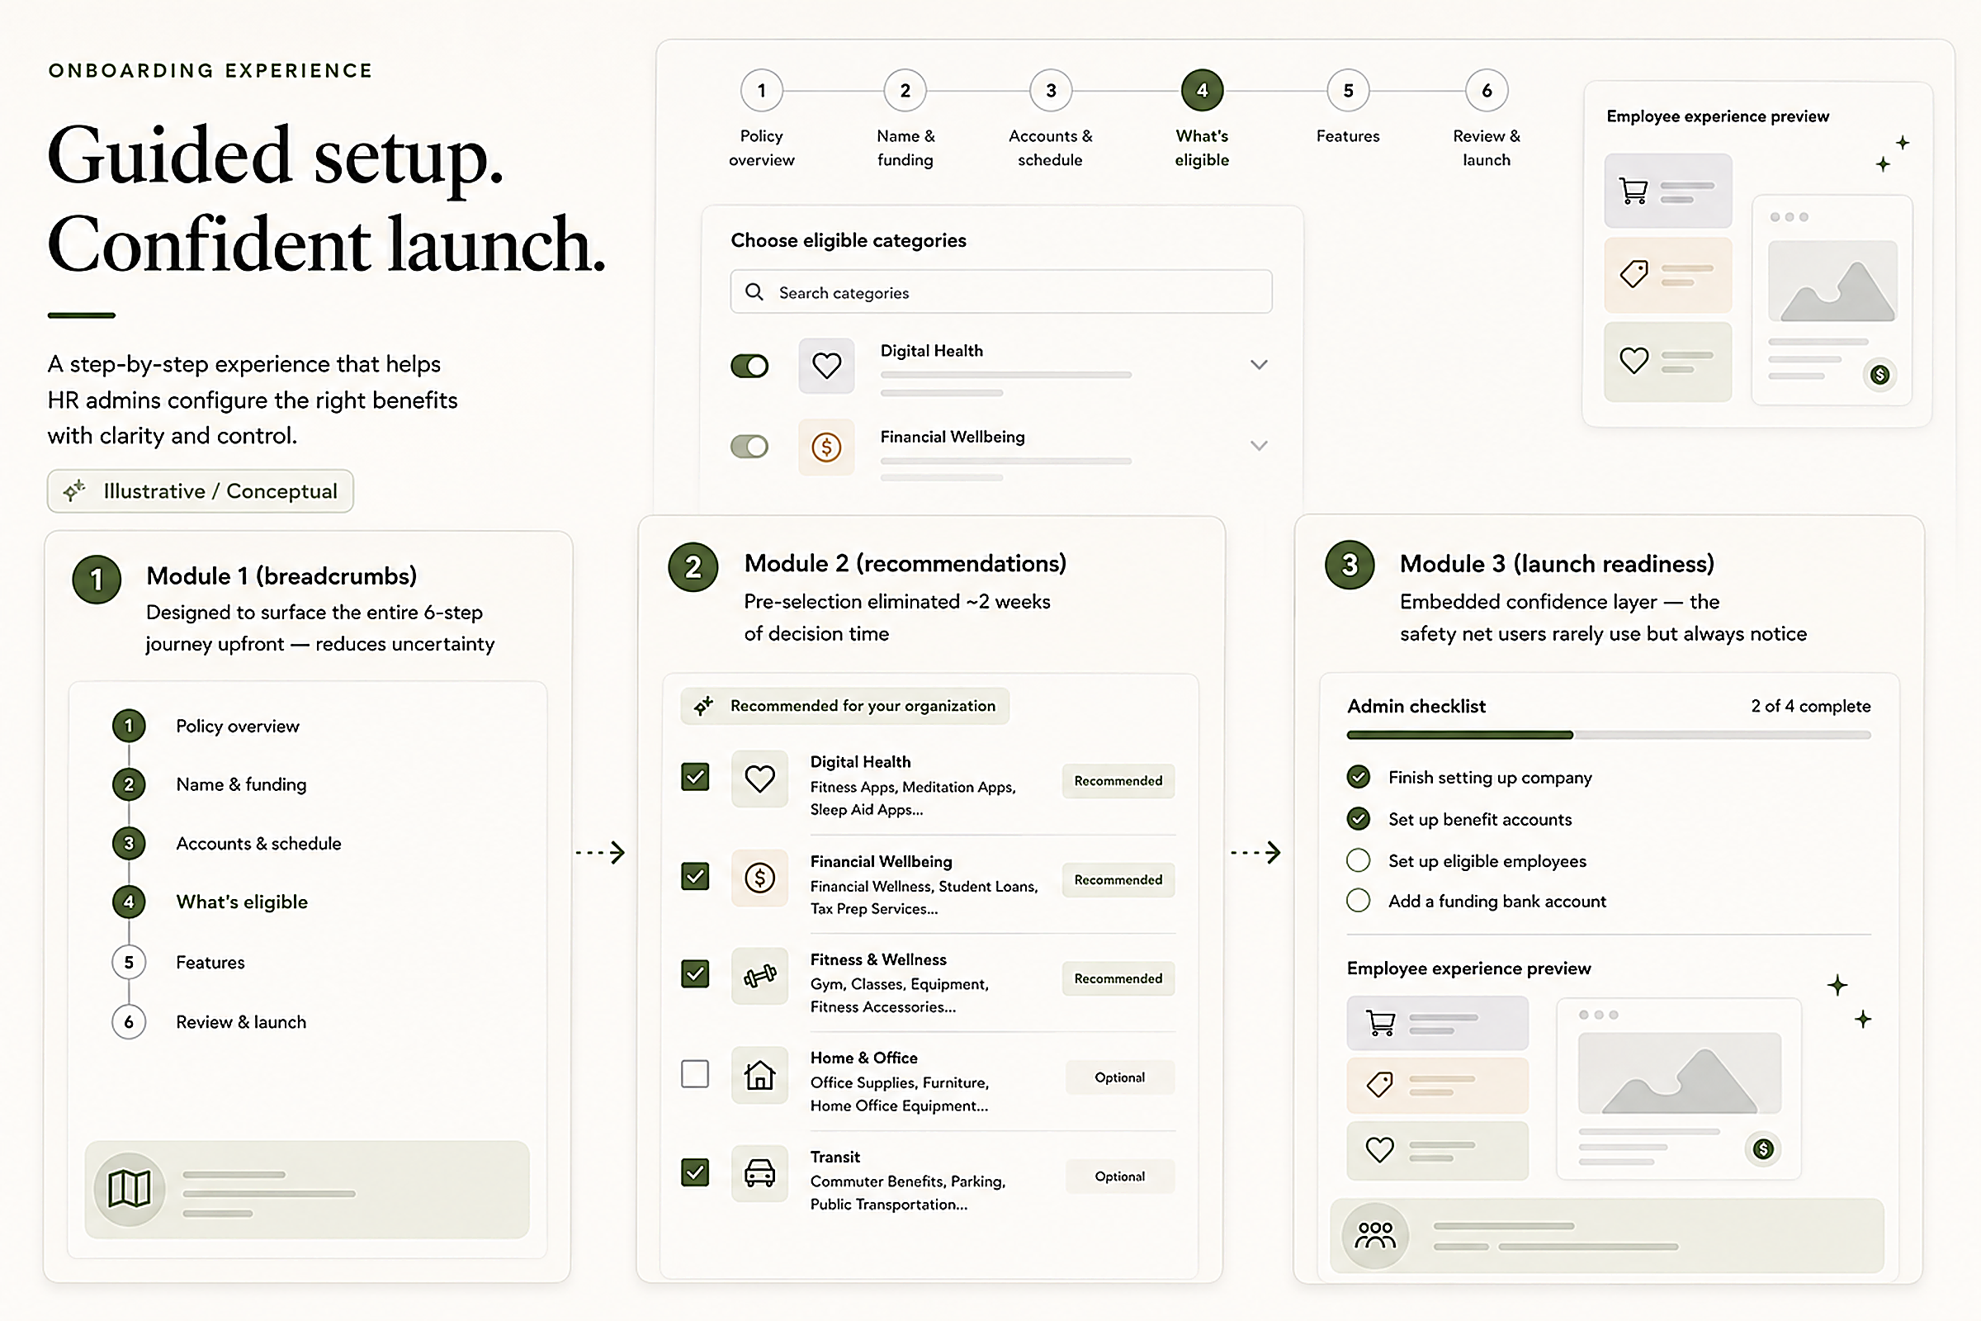Click the image thumbnail in top preview card
1981x1321 pixels.
tap(1832, 282)
